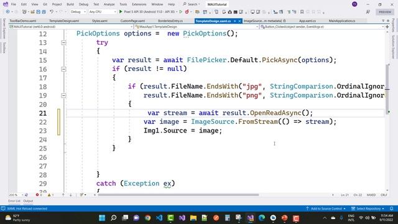
Task: Click the Save All toolbar icon
Action: coord(44,12)
